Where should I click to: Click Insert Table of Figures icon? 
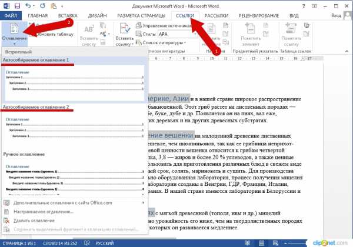point(225,26)
